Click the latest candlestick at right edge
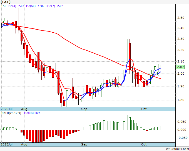The width and height of the screenshot is (189, 151). pyautogui.click(x=161, y=67)
